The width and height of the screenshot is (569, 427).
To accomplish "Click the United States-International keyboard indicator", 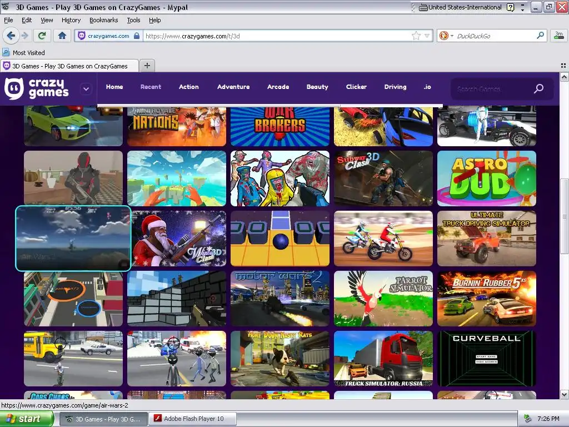I will [460, 7].
